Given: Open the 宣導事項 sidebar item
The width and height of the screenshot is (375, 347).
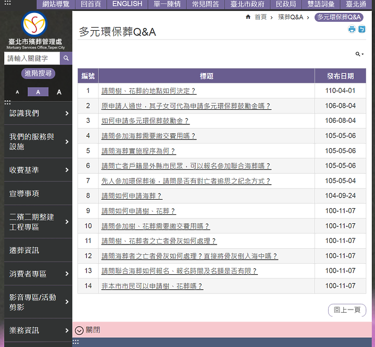Looking at the screenshot, I should (x=38, y=193).
